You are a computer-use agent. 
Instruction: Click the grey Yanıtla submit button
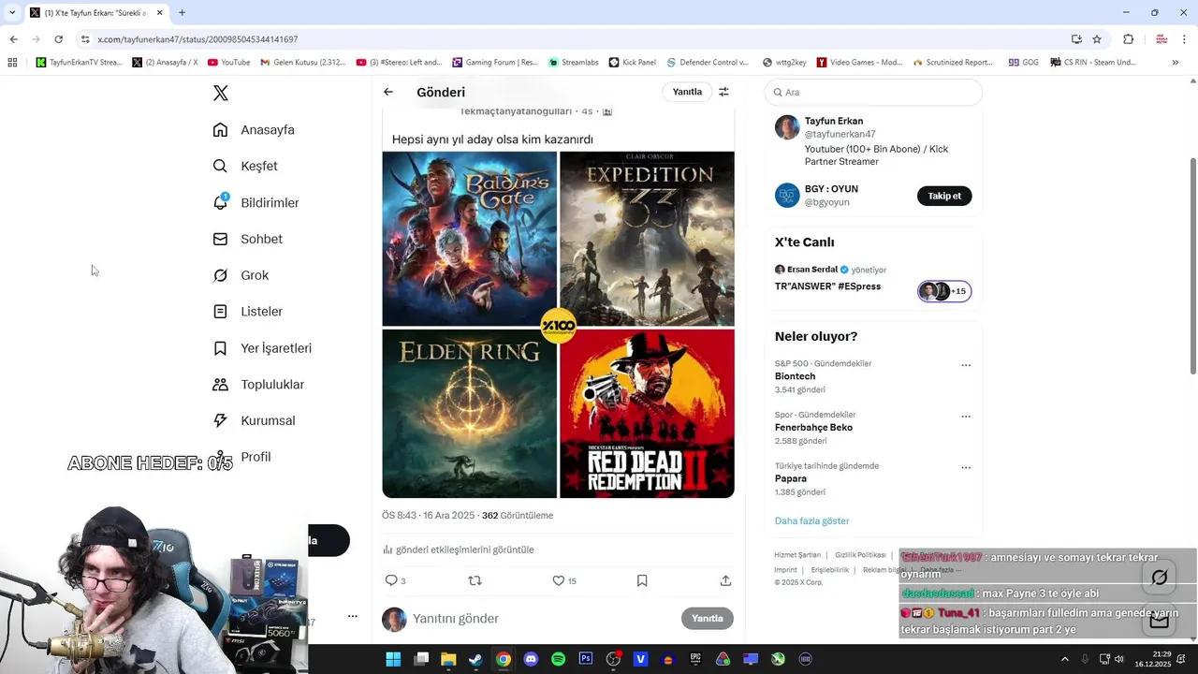[x=707, y=619]
